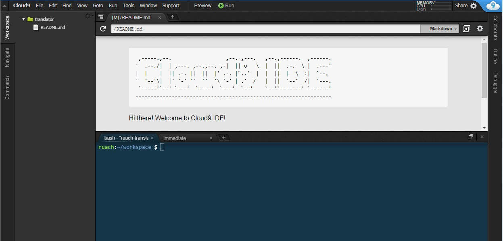503x241 pixels.
Task: Collapse the menu bar with top-left arrow
Action: point(4,6)
